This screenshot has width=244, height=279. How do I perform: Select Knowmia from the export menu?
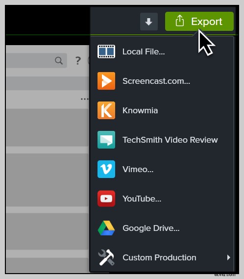pyautogui.click(x=162, y=110)
